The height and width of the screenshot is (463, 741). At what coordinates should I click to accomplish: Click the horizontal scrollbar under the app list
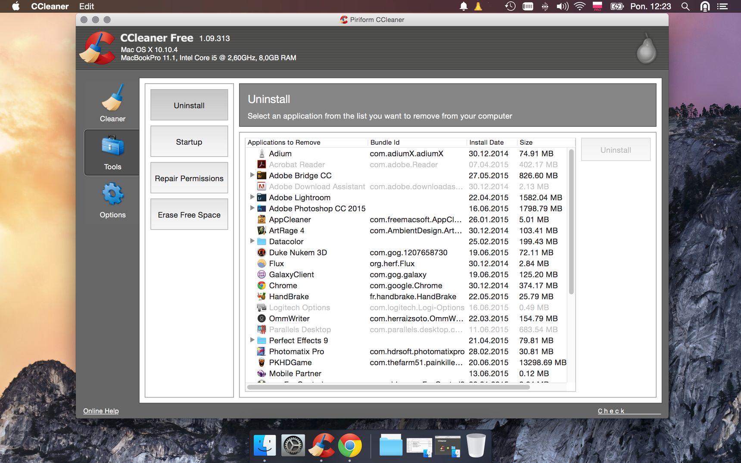tap(389, 387)
